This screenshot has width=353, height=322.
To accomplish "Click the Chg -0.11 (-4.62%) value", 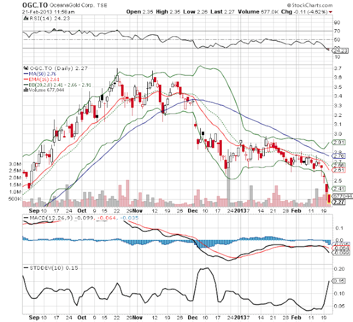I will point(304,12).
